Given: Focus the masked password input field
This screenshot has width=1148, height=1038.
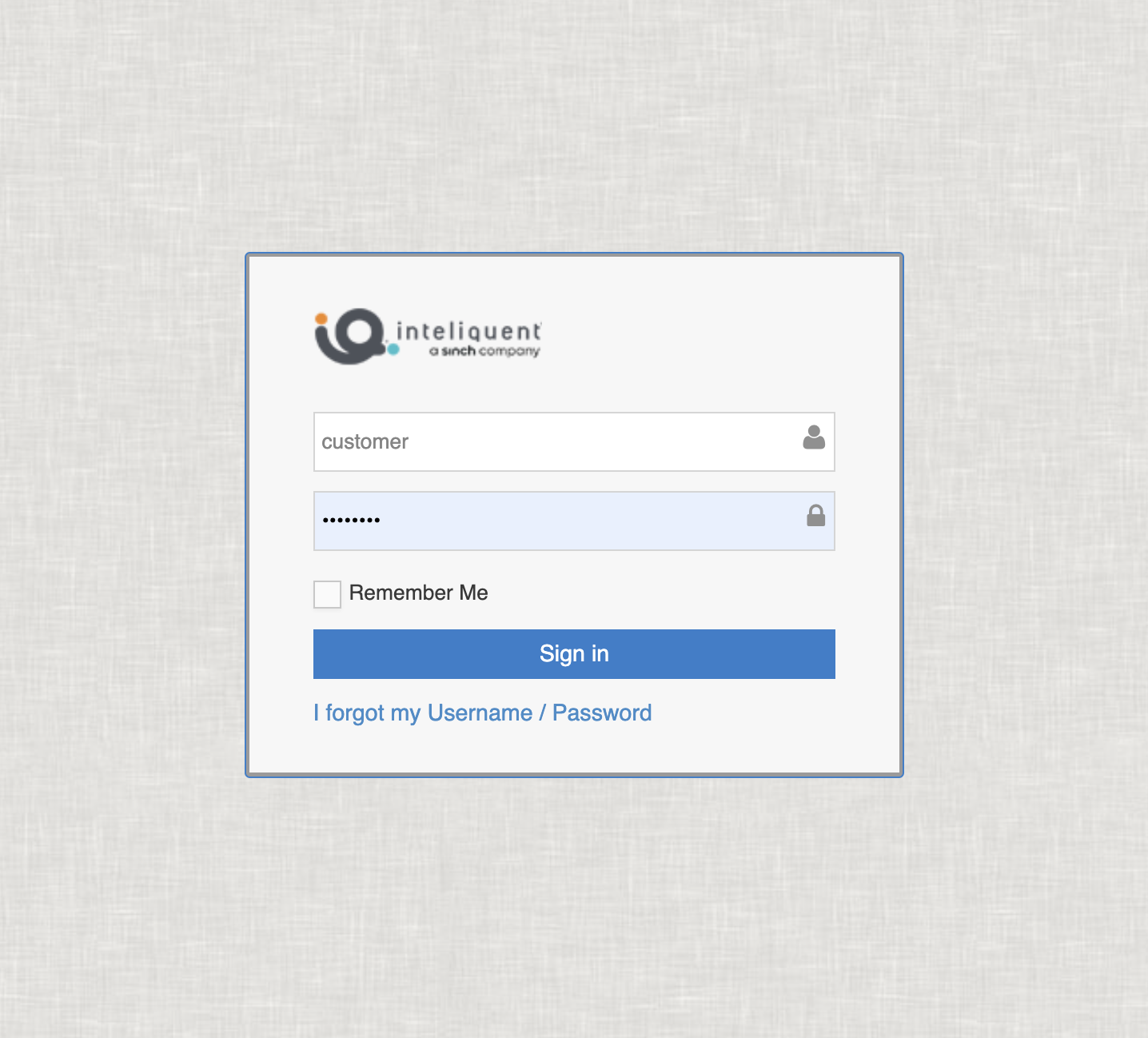Looking at the screenshot, I should click(574, 521).
